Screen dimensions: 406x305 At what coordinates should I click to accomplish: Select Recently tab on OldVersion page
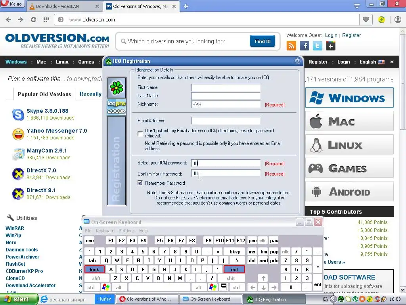[90, 94]
